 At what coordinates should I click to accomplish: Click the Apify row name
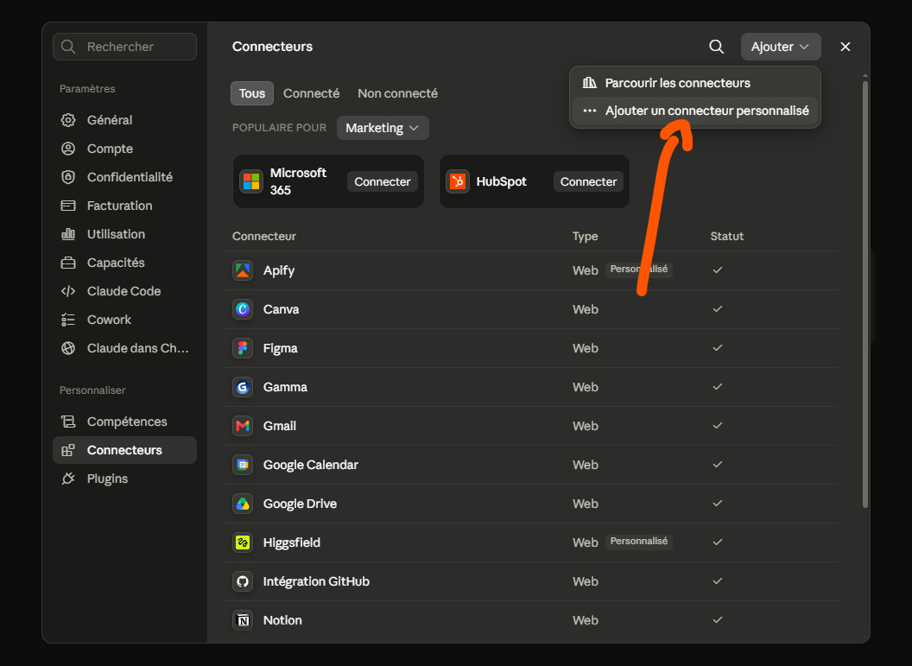tap(279, 270)
